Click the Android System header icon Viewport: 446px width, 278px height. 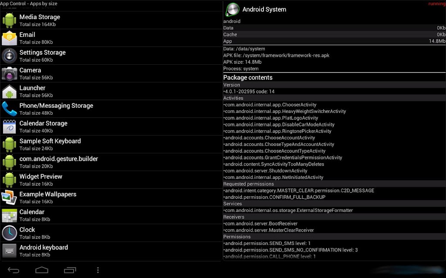pos(233,10)
